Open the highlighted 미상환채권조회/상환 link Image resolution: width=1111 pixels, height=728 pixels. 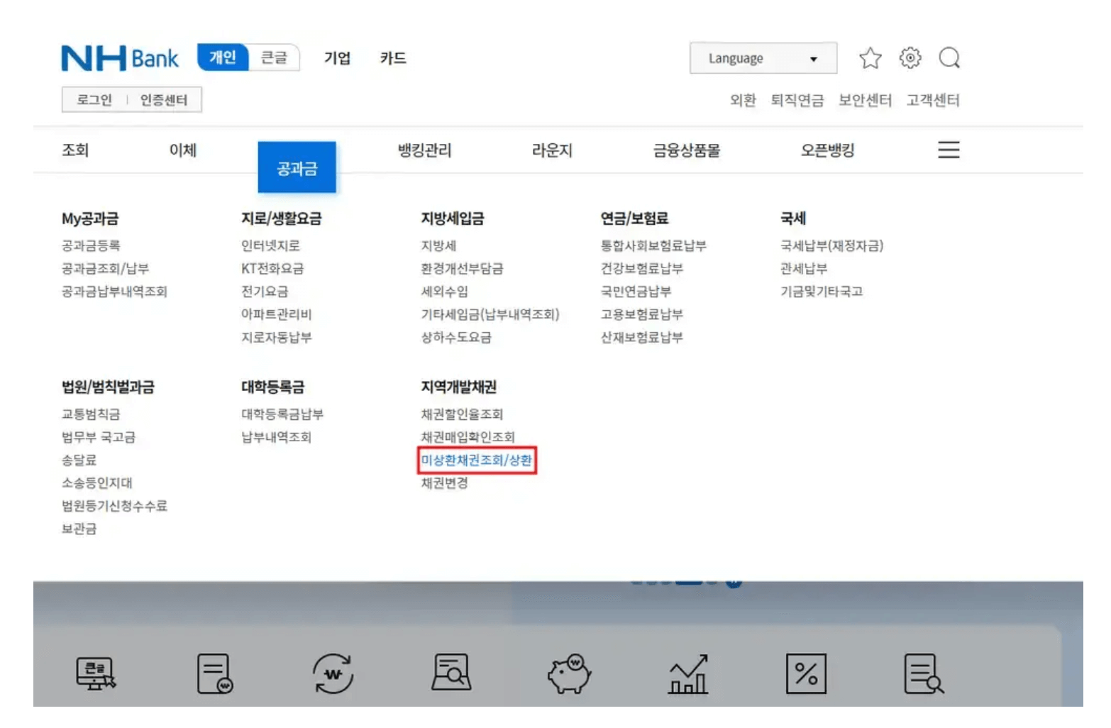[475, 461]
